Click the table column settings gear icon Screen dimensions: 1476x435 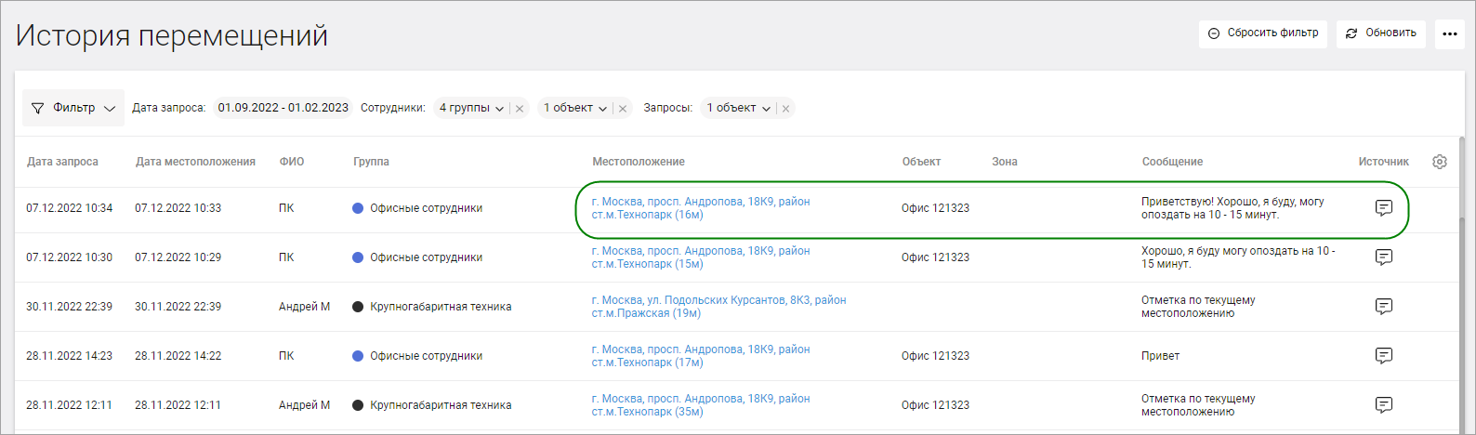coord(1439,162)
